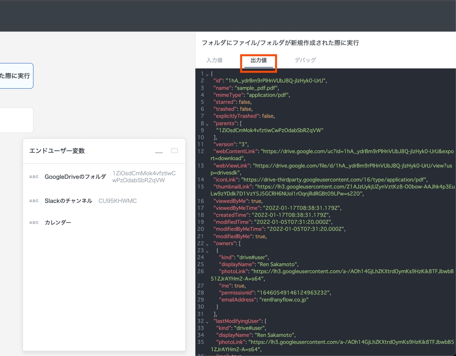Image resolution: width=456 pixels, height=356 pixels.
Task: Collapse the "lastModifyingUser" object fold arrow
Action: (x=207, y=322)
